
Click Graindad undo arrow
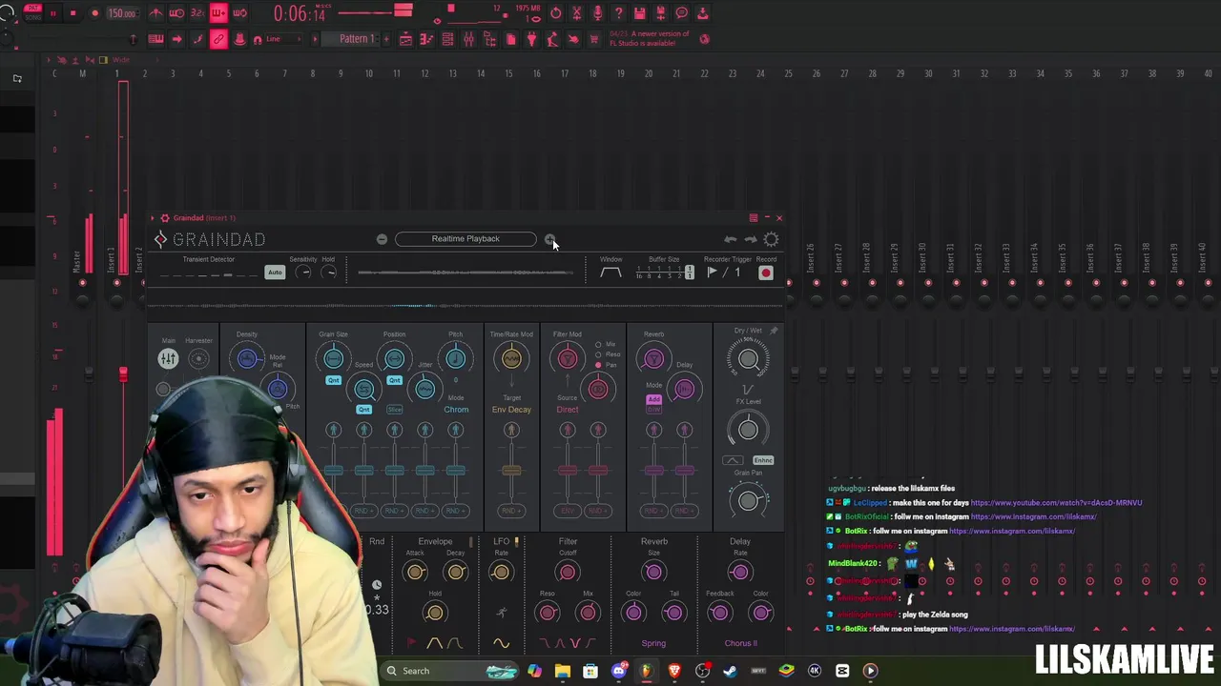pos(730,239)
